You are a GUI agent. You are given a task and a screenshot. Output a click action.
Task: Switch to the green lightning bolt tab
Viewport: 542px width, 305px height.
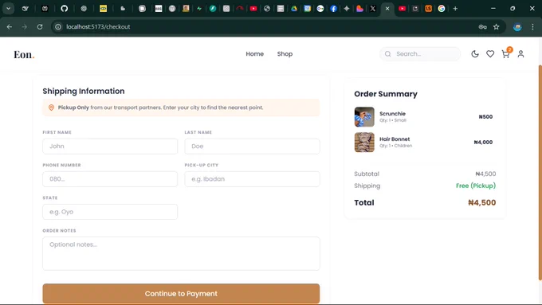[199, 9]
